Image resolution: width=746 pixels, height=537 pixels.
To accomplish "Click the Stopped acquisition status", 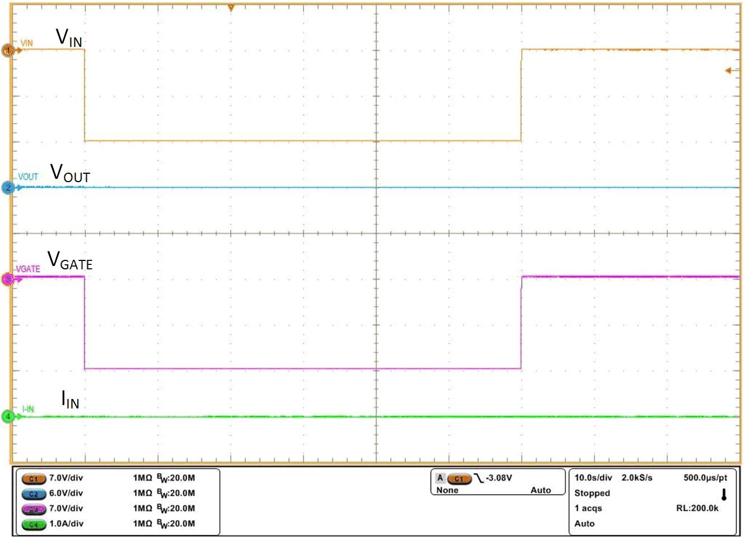I will coord(592,493).
